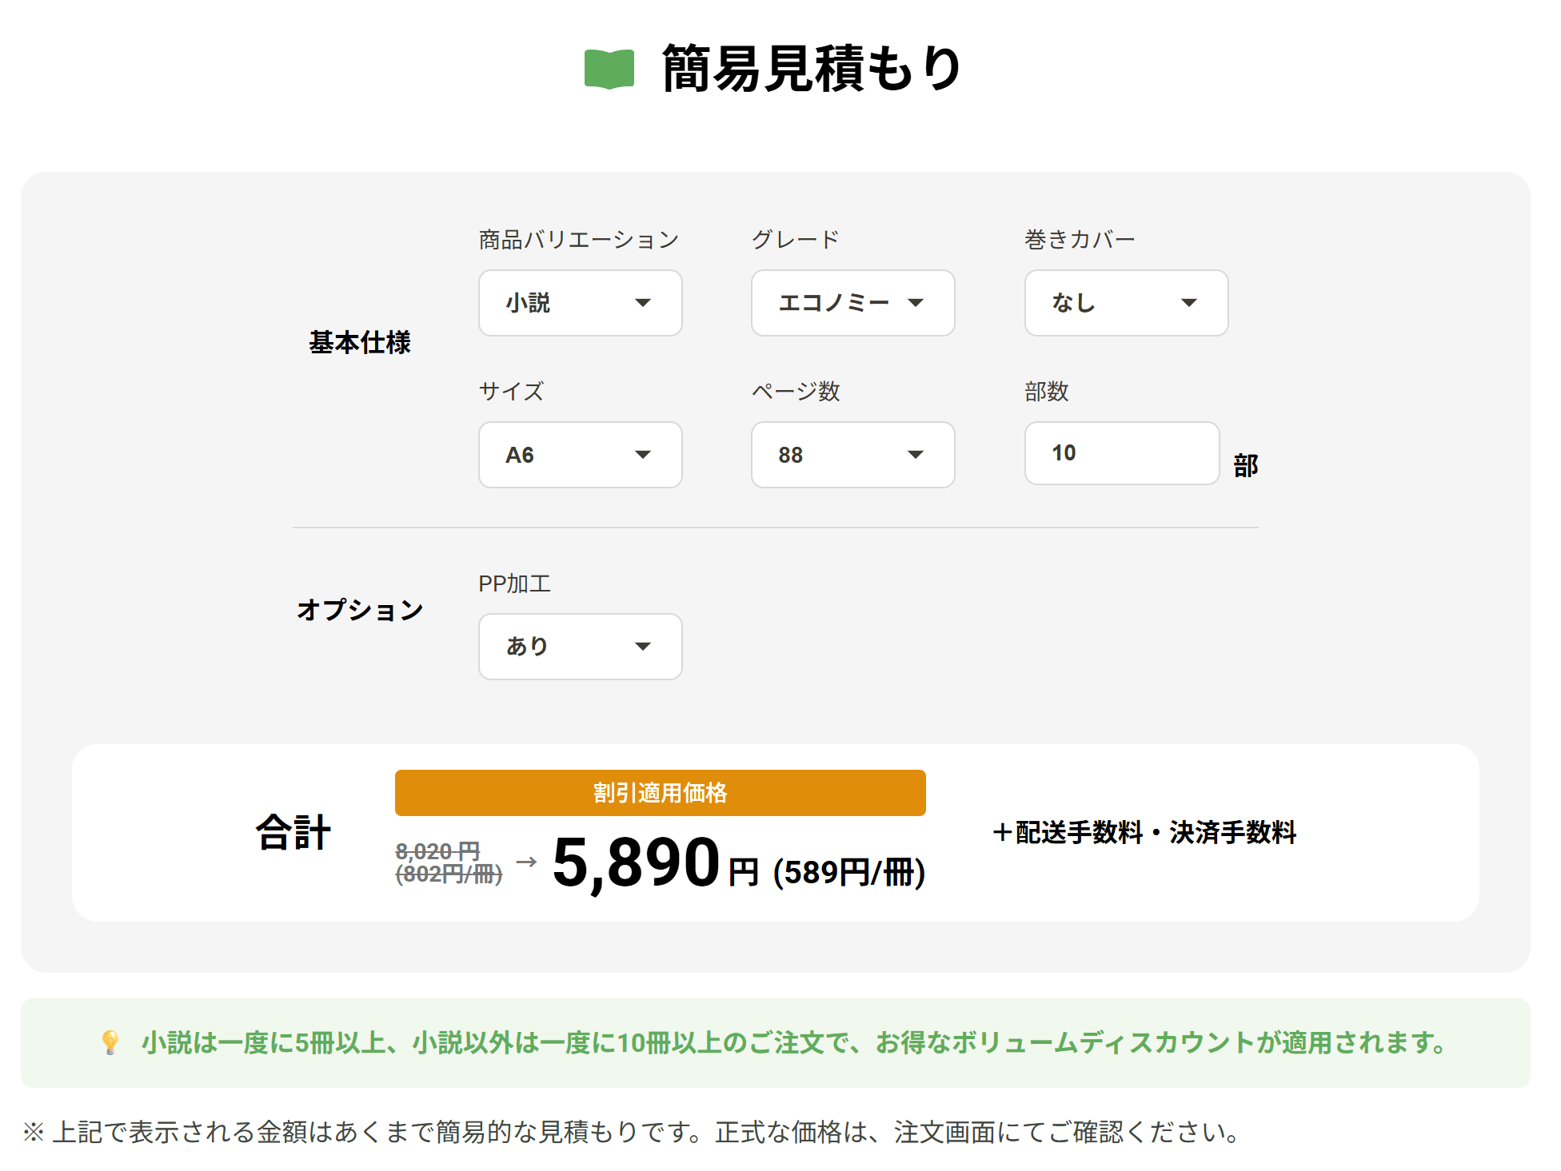Open the グレード dropdown showing エコノミー
This screenshot has width=1561, height=1171.
852,303
